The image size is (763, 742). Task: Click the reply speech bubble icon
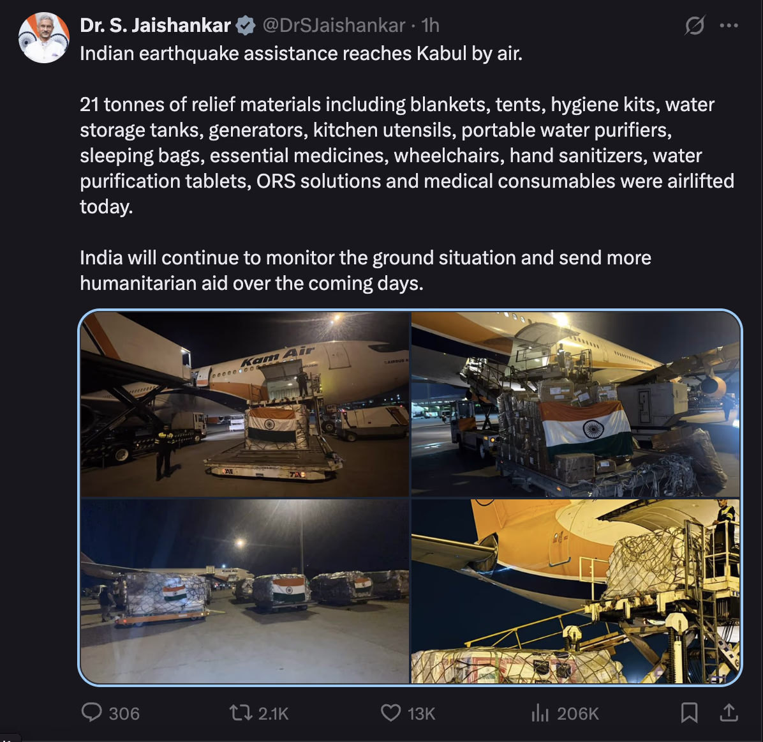click(x=92, y=712)
